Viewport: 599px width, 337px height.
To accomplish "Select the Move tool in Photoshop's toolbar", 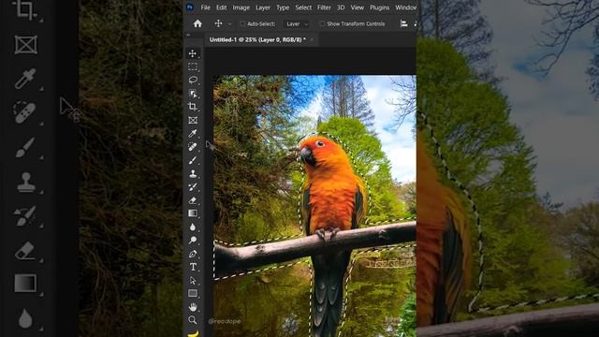I will coord(193,53).
